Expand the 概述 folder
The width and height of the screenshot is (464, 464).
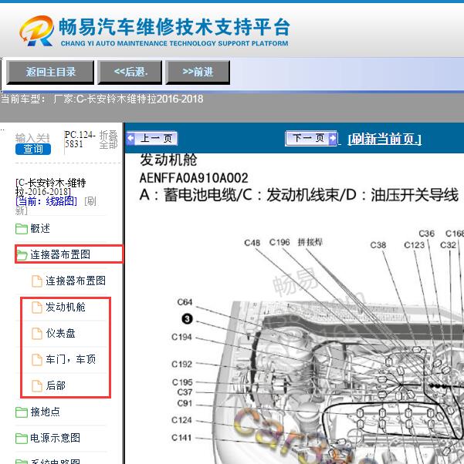(40, 228)
